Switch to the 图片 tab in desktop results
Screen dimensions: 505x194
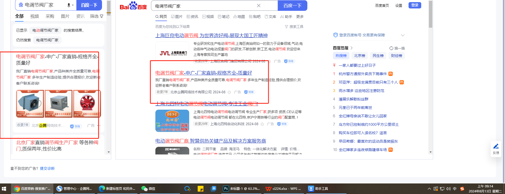pos(177,17)
